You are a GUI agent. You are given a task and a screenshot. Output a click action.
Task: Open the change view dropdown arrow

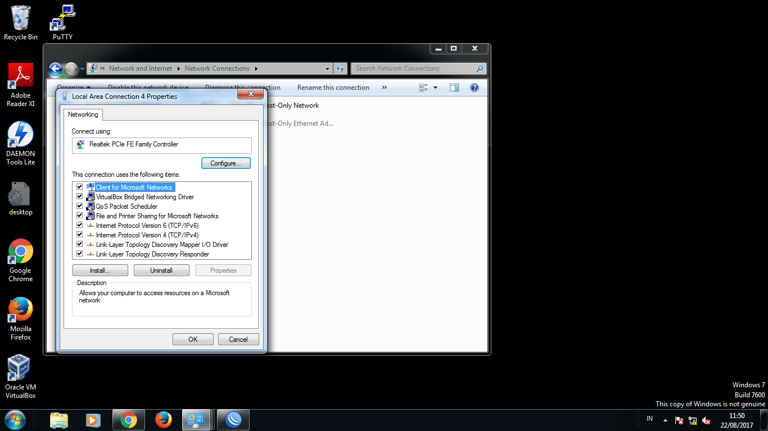coord(435,87)
